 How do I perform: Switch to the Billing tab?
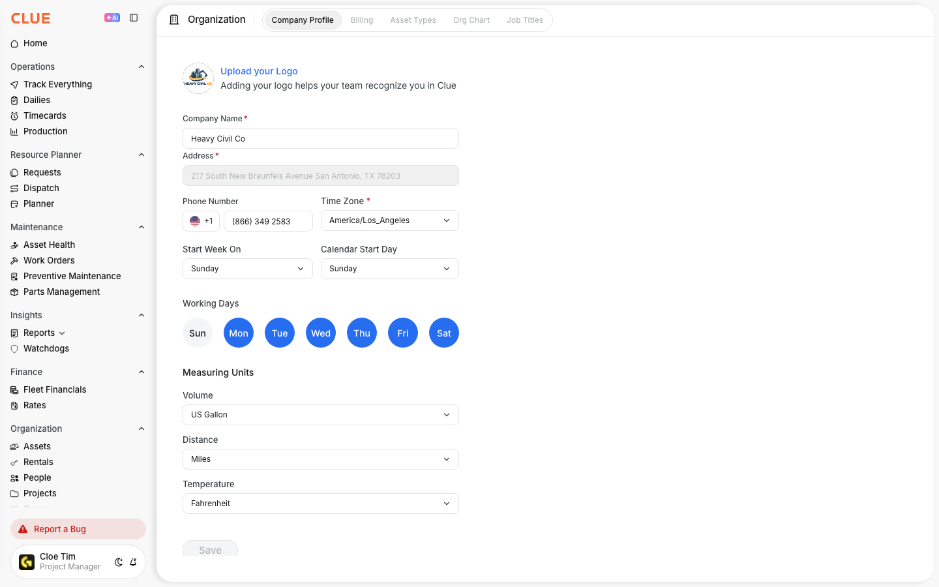tap(362, 20)
